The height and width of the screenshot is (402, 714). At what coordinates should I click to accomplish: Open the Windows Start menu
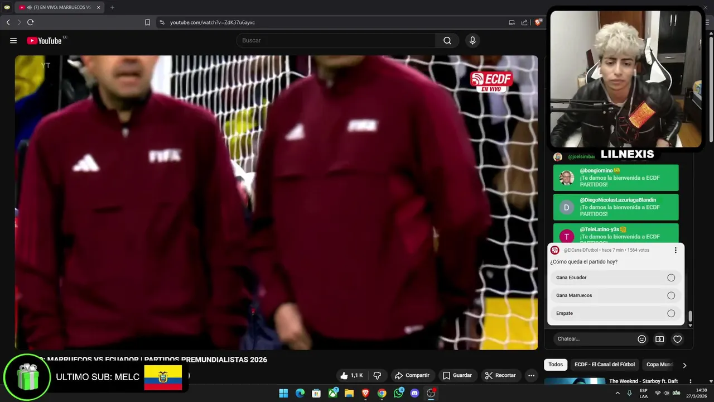[x=283, y=393]
